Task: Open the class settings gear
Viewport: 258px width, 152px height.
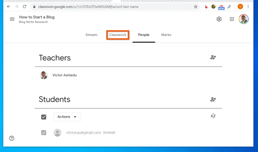Action: 219,19
